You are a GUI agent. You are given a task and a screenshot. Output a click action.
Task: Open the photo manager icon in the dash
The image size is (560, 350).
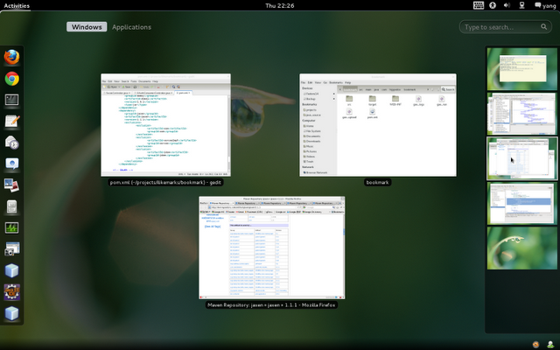point(11,185)
